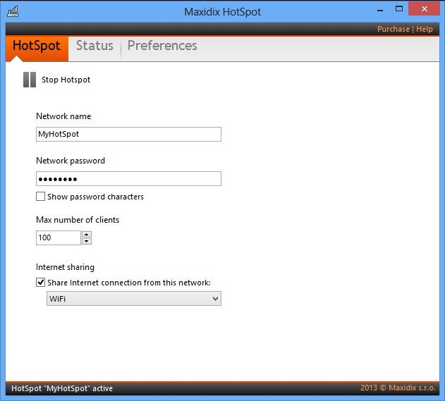Close the Maxidix HotSpot window
This screenshot has height=401, width=445.
(x=425, y=8)
